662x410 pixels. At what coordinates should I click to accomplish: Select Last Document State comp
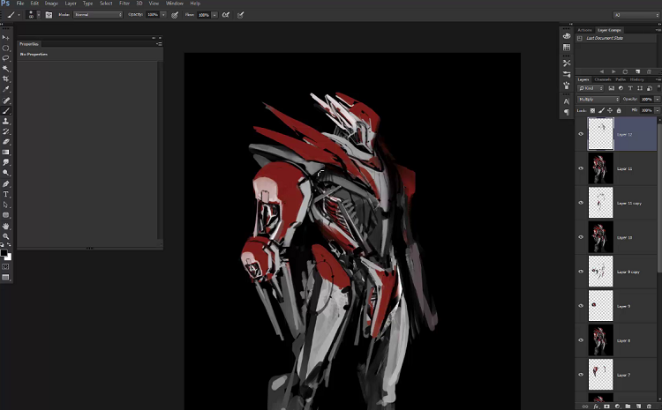pyautogui.click(x=617, y=38)
